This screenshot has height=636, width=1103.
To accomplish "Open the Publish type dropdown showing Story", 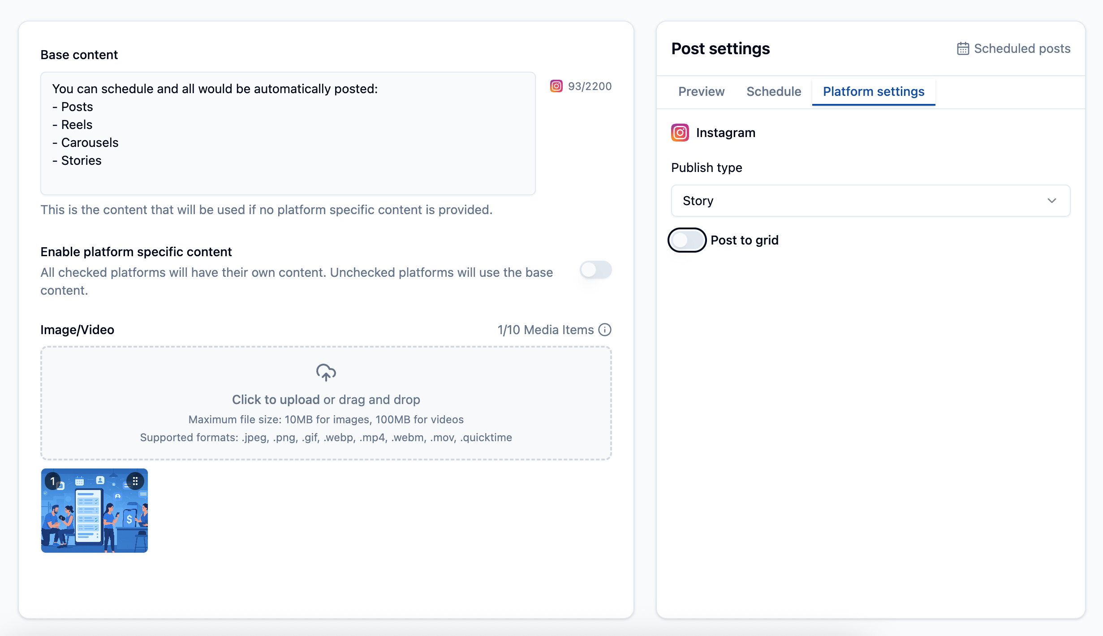I will point(870,201).
